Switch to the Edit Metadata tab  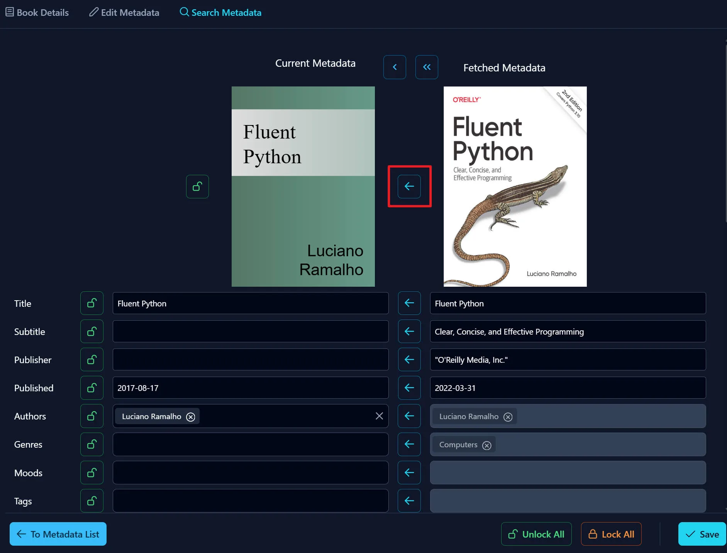pos(124,13)
